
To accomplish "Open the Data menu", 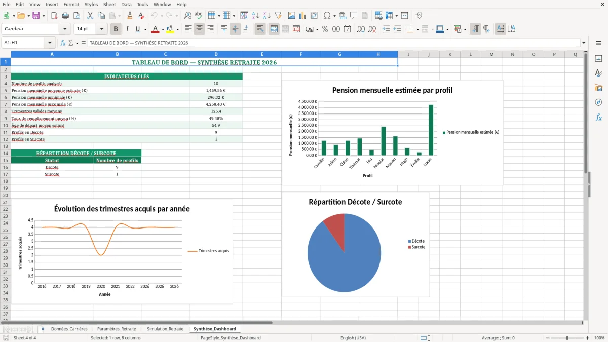I will point(126,4).
